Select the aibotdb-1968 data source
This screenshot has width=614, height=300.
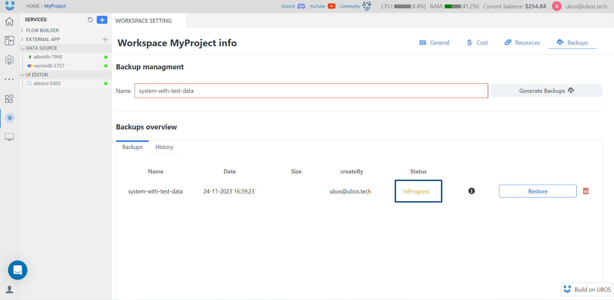[x=48, y=57]
